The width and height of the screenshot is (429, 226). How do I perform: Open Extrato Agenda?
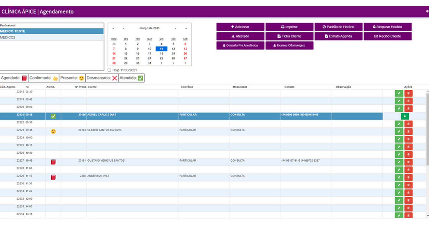[x=338, y=36]
